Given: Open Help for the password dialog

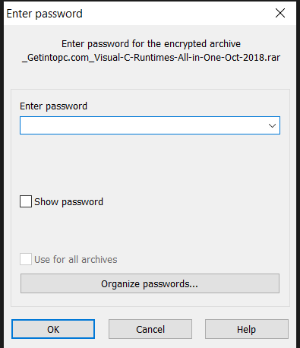Looking at the screenshot, I should click(247, 329).
